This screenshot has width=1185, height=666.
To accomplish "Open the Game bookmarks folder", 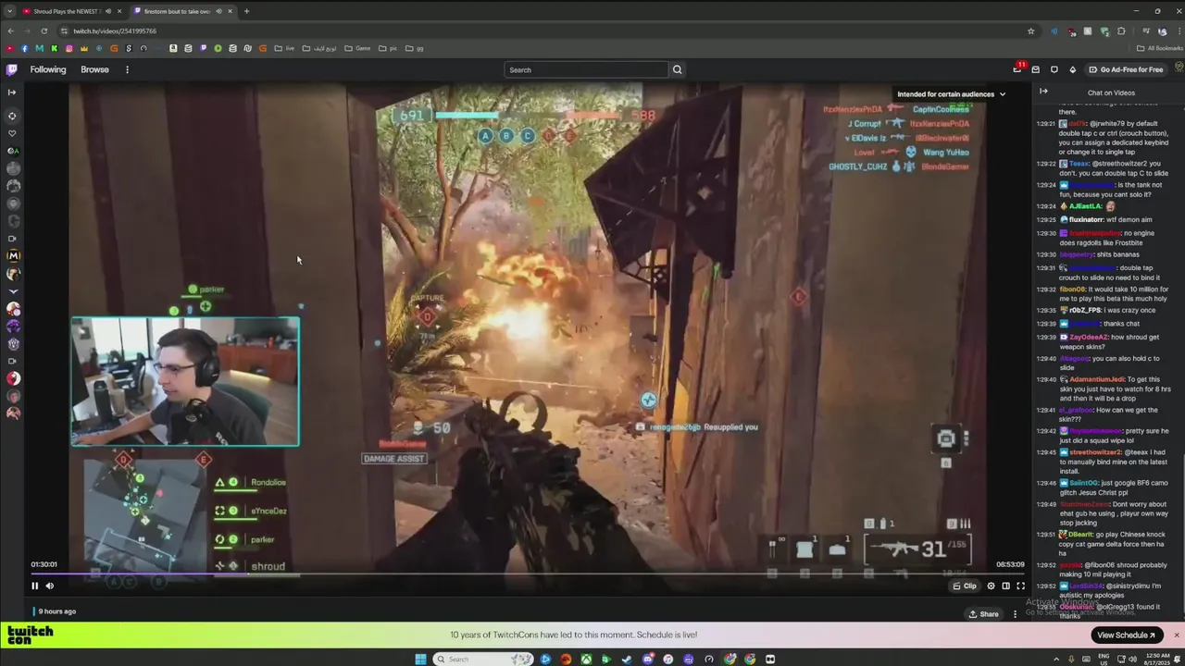I will click(x=357, y=48).
